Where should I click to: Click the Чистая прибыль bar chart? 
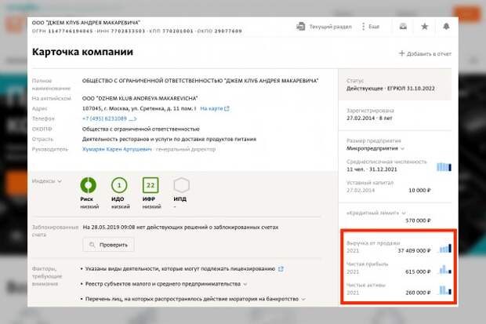[x=444, y=269]
